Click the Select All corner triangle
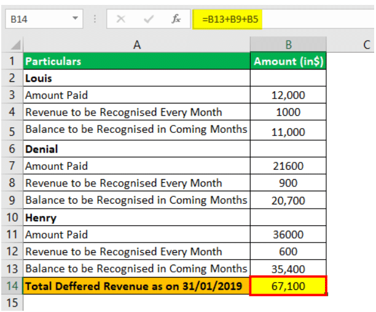 click(16, 45)
